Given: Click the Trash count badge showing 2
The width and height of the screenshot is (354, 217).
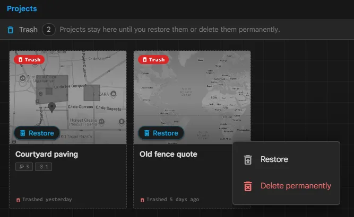Looking at the screenshot, I should [48, 30].
